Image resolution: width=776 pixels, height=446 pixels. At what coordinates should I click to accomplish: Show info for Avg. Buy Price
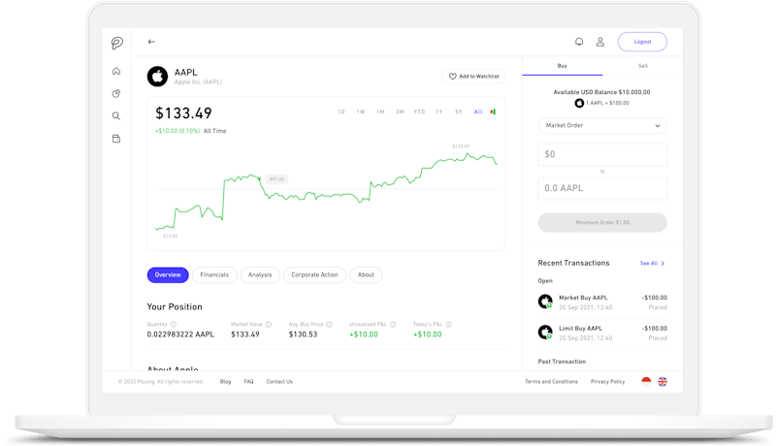tap(329, 325)
